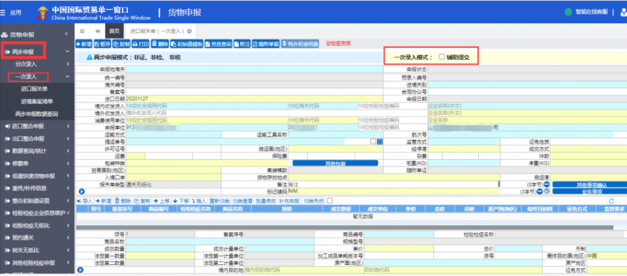Click the horizontal scrollbar below goods table
Screen dimensions: 627x276
pyautogui.click(x=344, y=227)
